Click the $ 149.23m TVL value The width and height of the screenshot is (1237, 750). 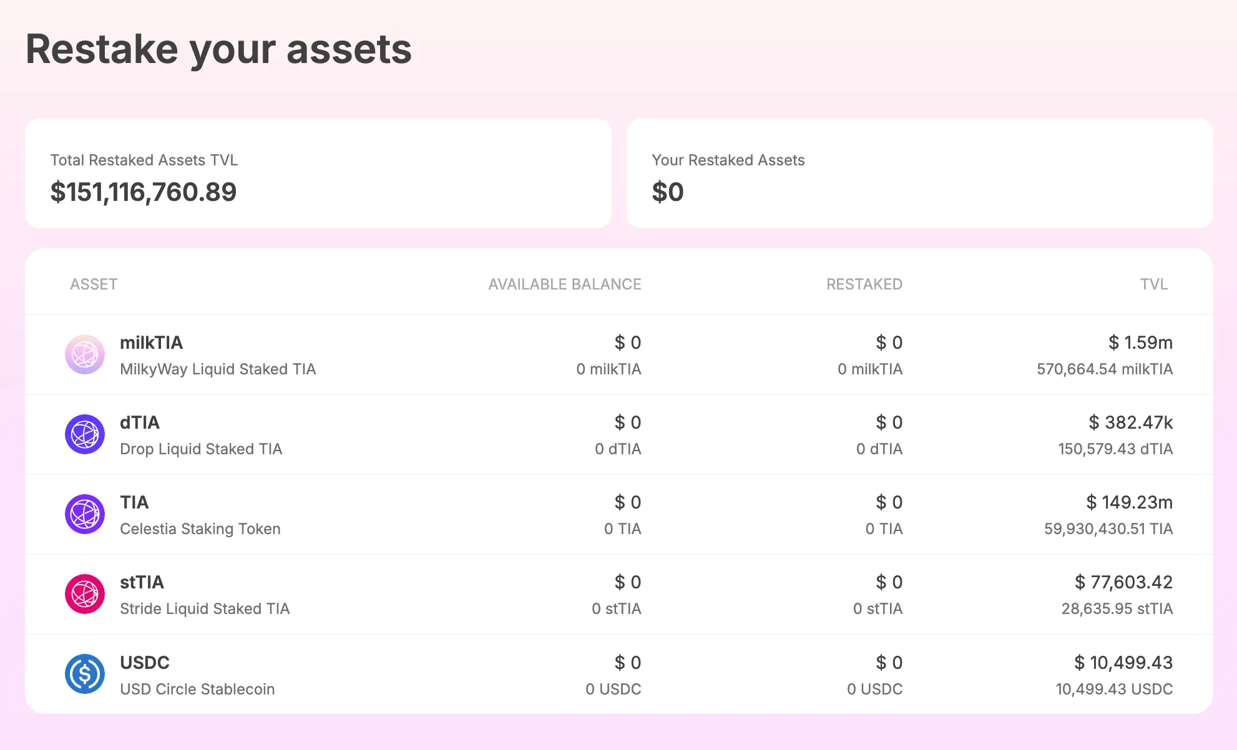point(1130,502)
